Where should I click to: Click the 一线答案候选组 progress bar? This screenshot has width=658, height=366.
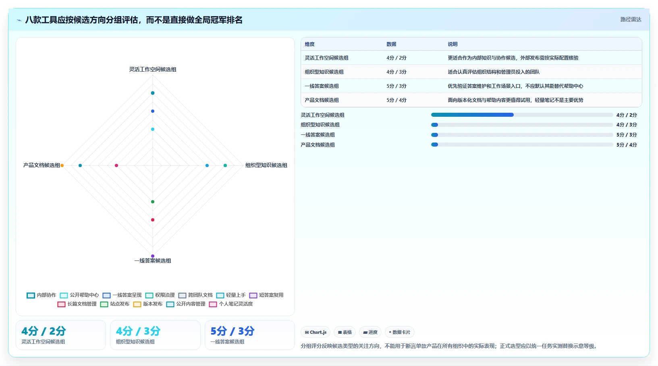pos(522,135)
